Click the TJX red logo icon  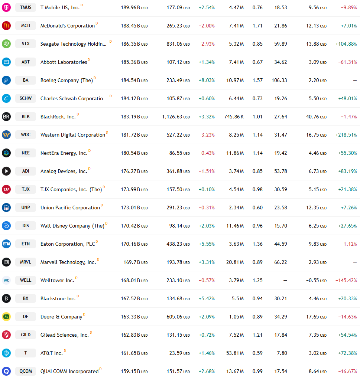(x=6, y=189)
